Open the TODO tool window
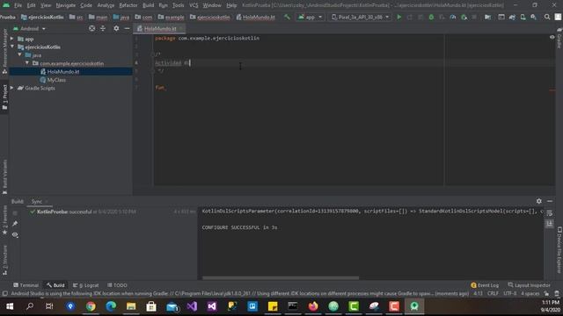 click(x=117, y=285)
